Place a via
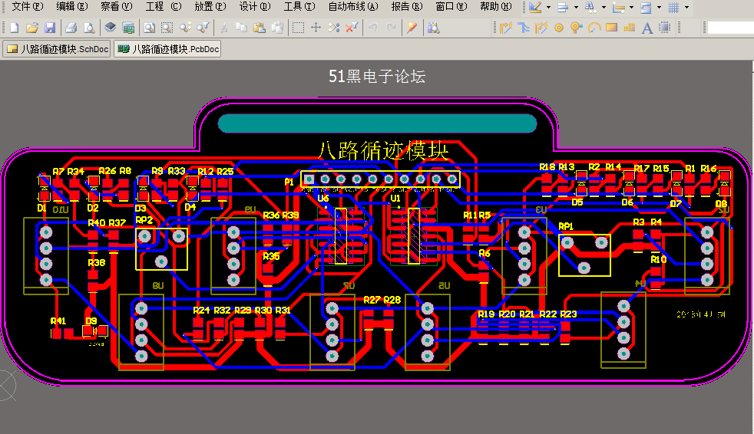Viewport: 754px width, 434px height. click(576, 28)
